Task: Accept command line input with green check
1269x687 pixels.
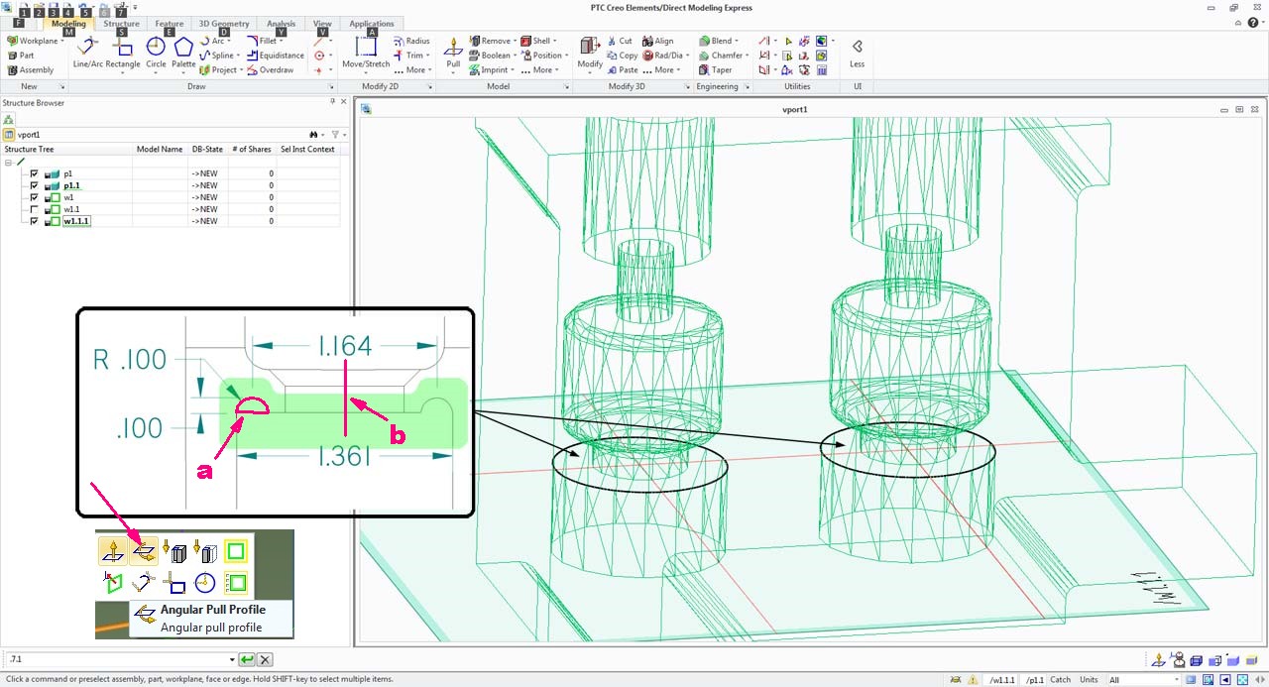Action: (247, 659)
